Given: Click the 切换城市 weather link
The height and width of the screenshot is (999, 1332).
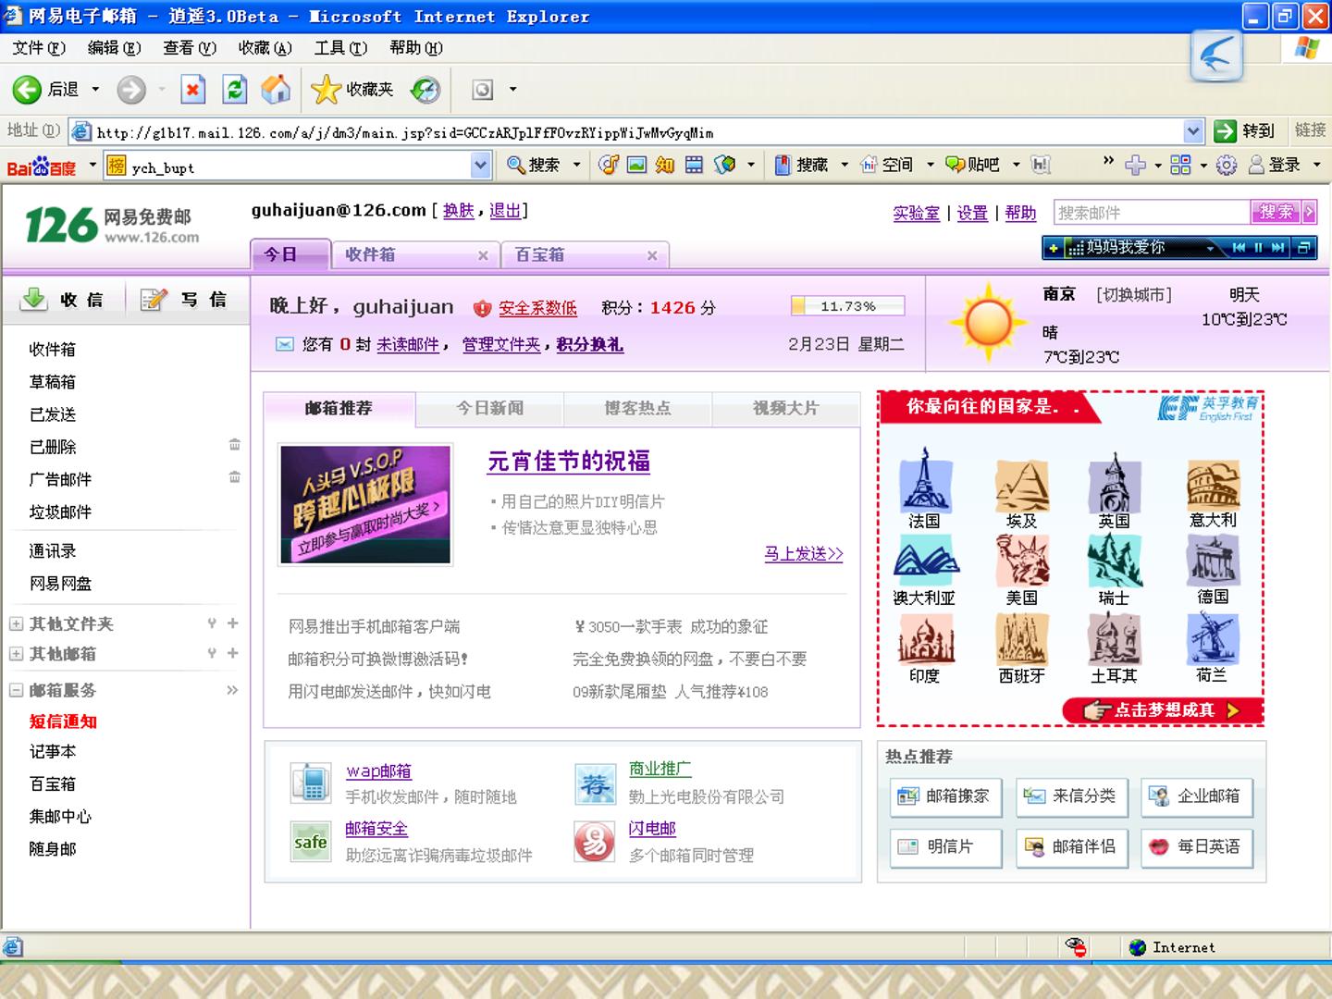Looking at the screenshot, I should 1134,295.
